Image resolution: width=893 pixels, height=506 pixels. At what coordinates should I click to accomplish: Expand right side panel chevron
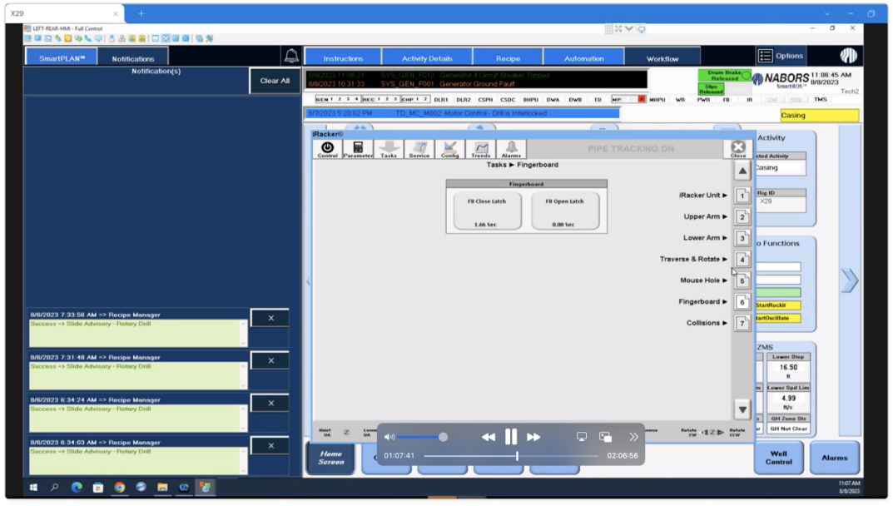pyautogui.click(x=849, y=280)
